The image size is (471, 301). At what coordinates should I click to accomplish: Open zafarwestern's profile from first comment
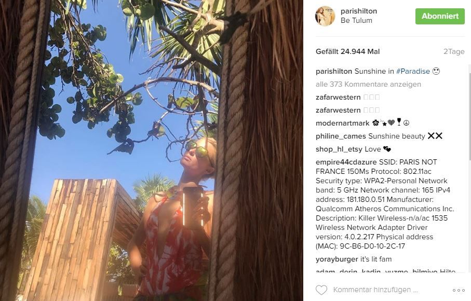pos(338,97)
